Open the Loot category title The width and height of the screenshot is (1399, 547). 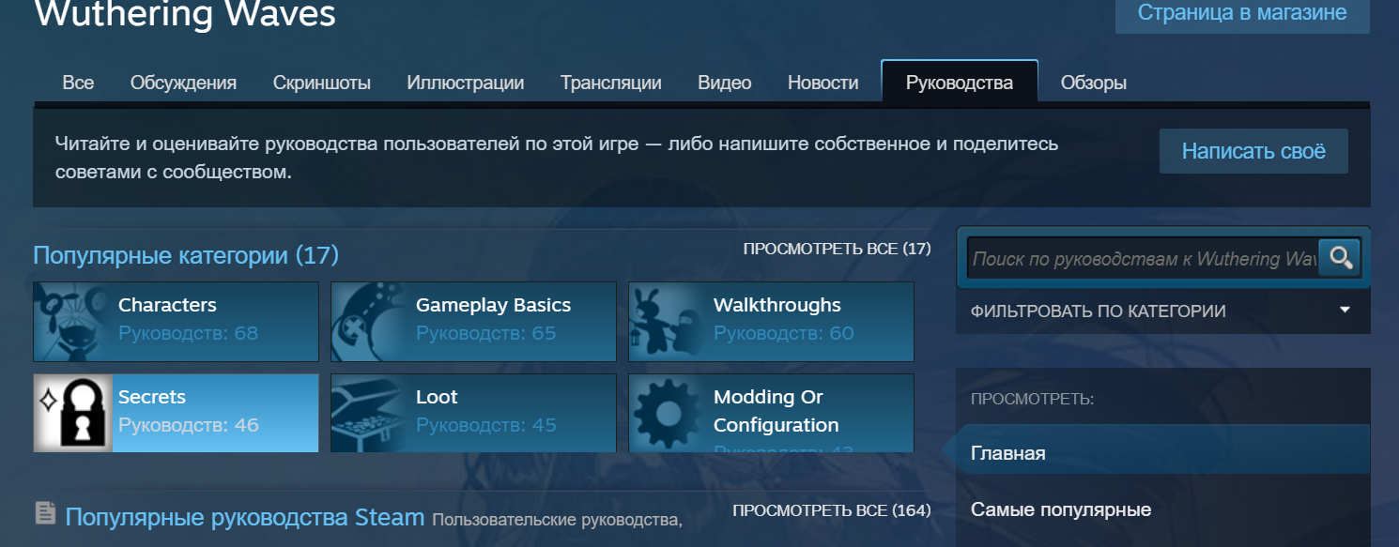click(x=437, y=397)
